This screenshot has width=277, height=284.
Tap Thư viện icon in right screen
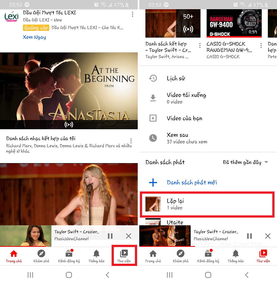pyautogui.click(x=263, y=253)
